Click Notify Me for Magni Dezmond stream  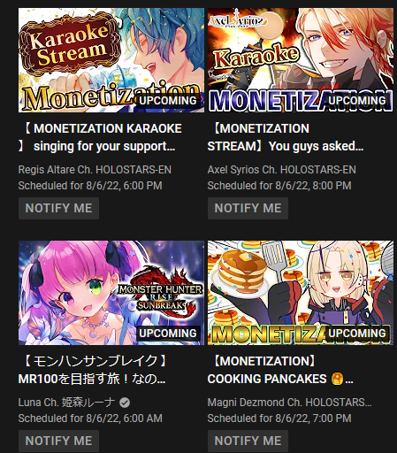248,441
